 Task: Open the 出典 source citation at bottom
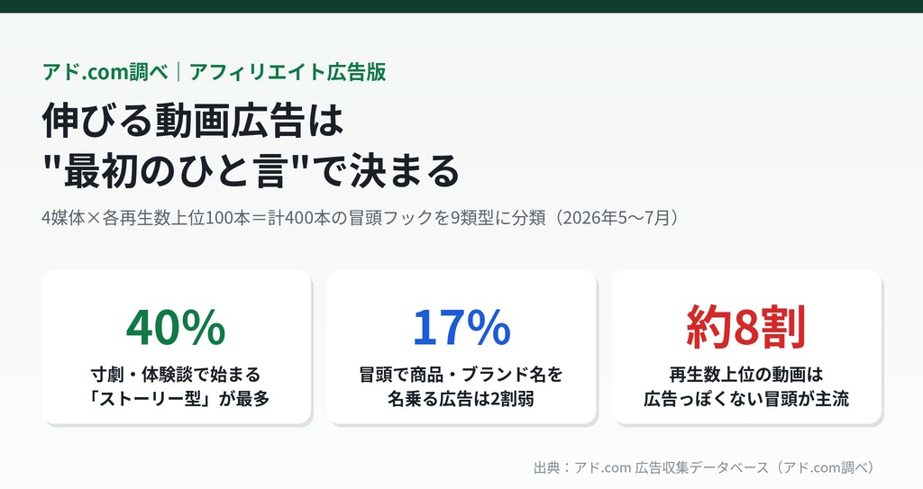[x=705, y=467]
